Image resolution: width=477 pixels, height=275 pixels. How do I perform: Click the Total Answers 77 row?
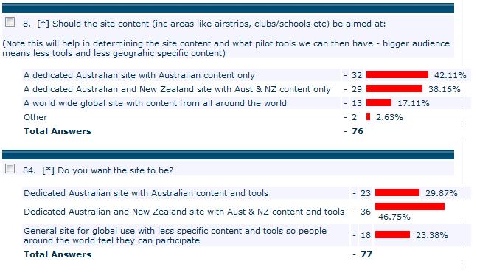point(198,254)
